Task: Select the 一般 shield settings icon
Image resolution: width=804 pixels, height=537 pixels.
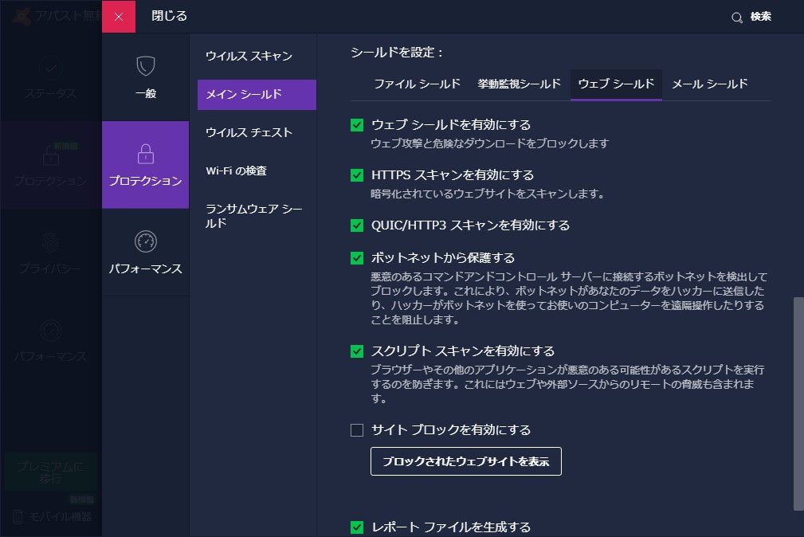Action: 144,67
